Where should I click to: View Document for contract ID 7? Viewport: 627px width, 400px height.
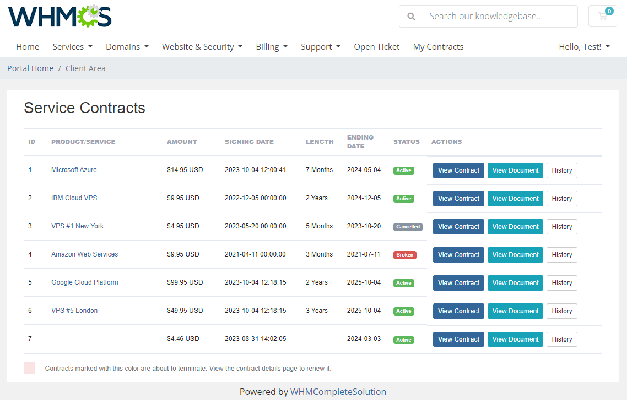coord(516,339)
